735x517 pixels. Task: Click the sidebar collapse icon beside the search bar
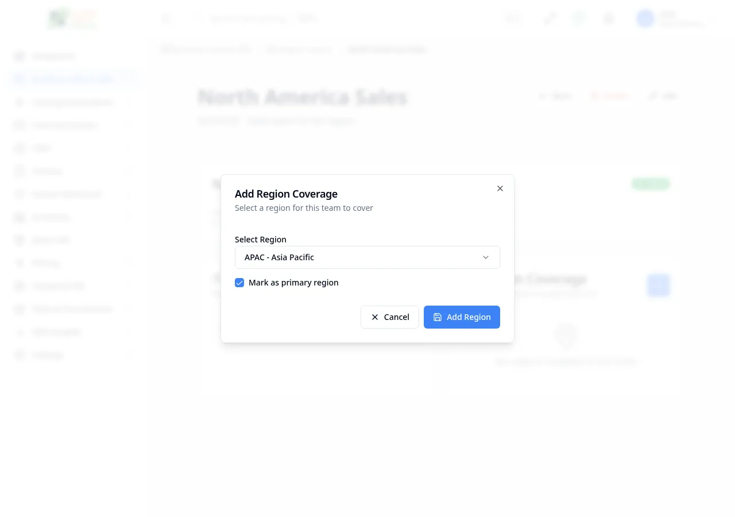click(x=167, y=18)
